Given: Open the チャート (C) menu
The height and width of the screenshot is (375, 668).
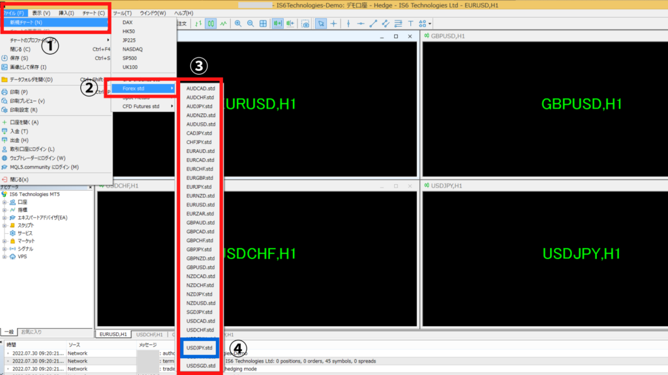Looking at the screenshot, I should click(x=93, y=13).
